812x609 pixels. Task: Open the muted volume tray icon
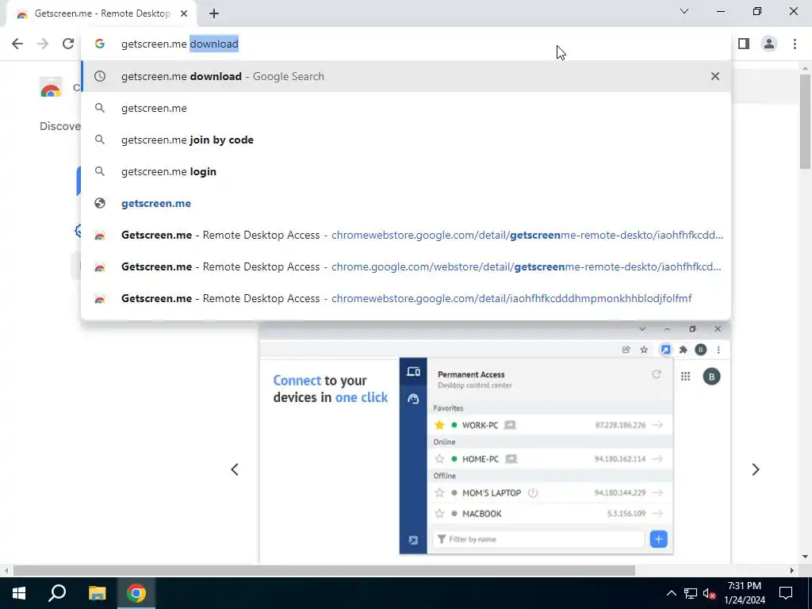[710, 593]
